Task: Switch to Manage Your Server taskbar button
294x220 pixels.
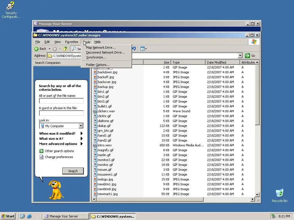Action: (x=66, y=216)
